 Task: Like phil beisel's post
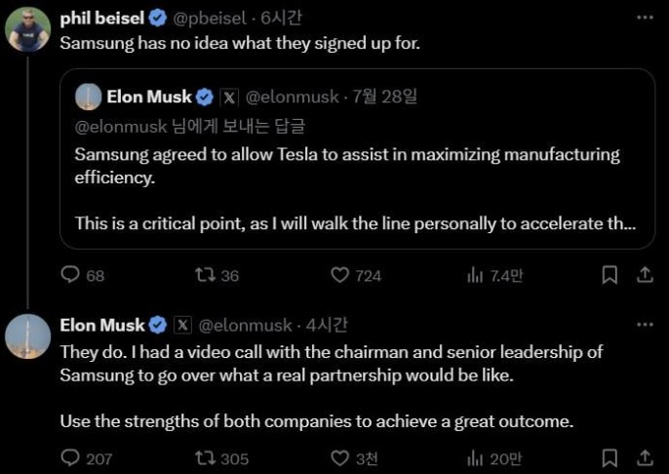point(340,276)
